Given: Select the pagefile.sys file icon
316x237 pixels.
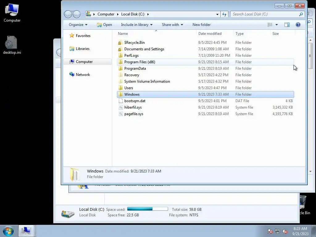Looking at the screenshot, I should (x=121, y=114).
